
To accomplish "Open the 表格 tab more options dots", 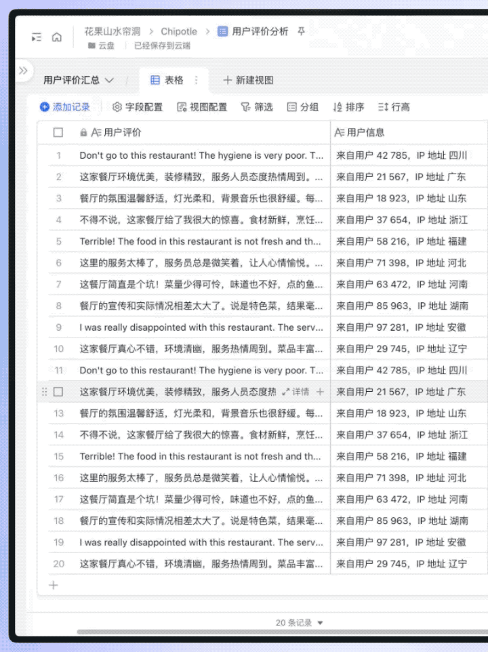I will [x=196, y=80].
